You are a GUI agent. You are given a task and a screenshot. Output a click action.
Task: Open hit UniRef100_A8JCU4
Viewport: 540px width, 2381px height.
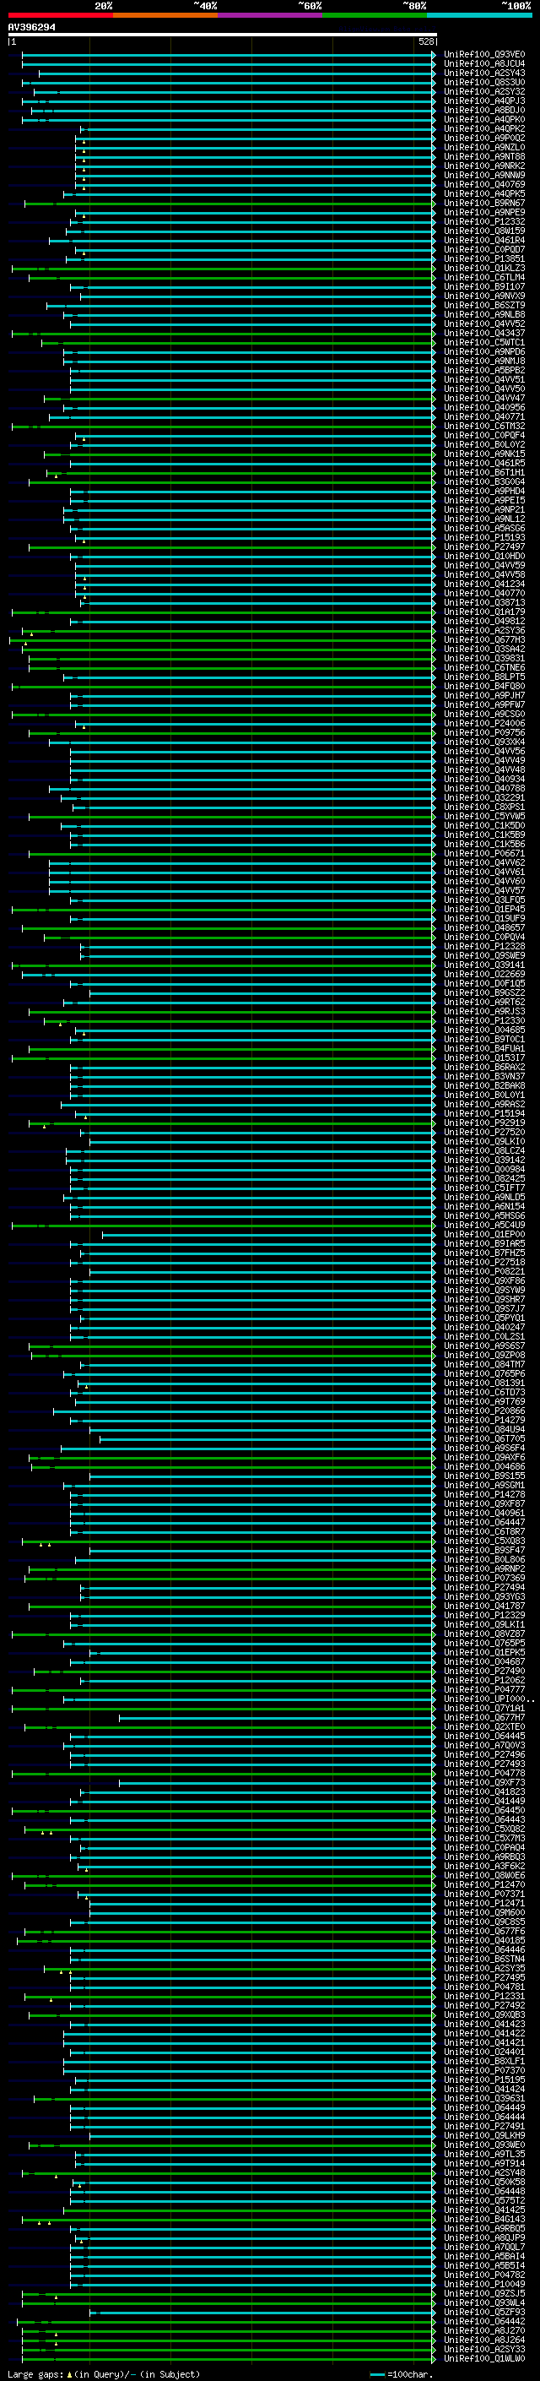click(x=484, y=64)
